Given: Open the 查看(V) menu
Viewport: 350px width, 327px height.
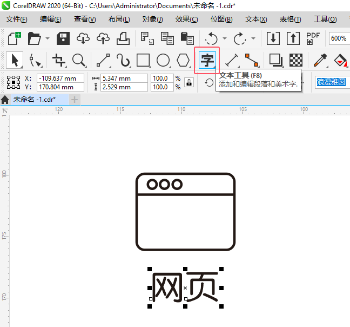Looking at the screenshot, I should (85, 19).
